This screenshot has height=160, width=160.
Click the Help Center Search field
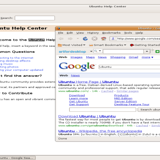point(35,18)
